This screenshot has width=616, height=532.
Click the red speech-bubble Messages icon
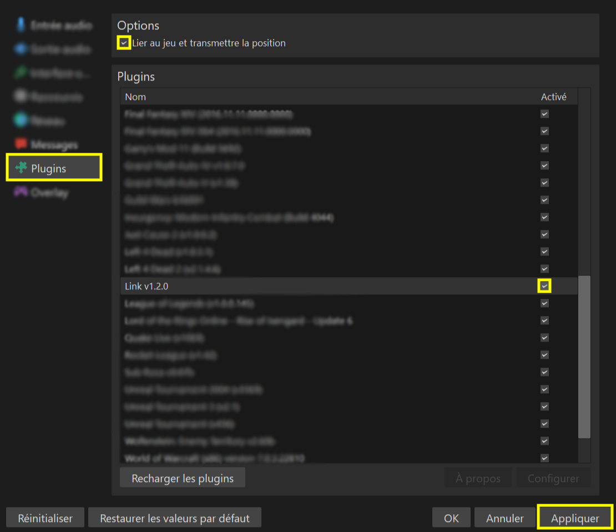click(x=22, y=144)
